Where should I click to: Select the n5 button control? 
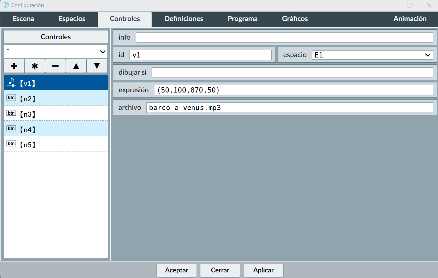point(55,144)
